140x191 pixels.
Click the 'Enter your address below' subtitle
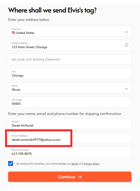click(29, 20)
